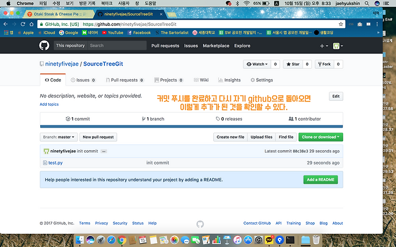Open the Clone or download dropdown

coord(321,137)
